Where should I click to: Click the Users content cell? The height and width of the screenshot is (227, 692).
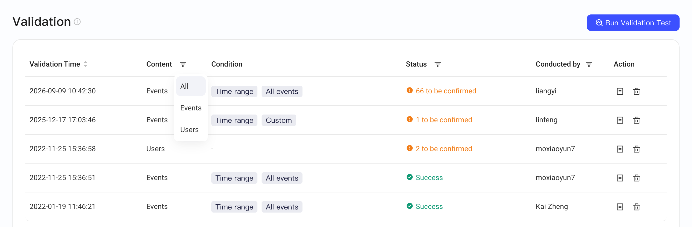coord(156,149)
